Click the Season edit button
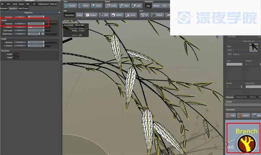 tap(91, 15)
